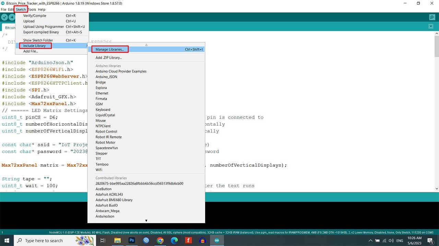Include the Firmata library
Screen dimensions: 439x246
pyautogui.click(x=147, y=99)
